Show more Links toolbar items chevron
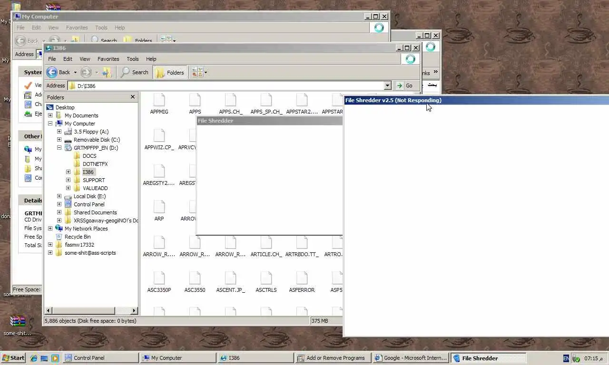Screen dimensions: 609x365 coord(435,72)
